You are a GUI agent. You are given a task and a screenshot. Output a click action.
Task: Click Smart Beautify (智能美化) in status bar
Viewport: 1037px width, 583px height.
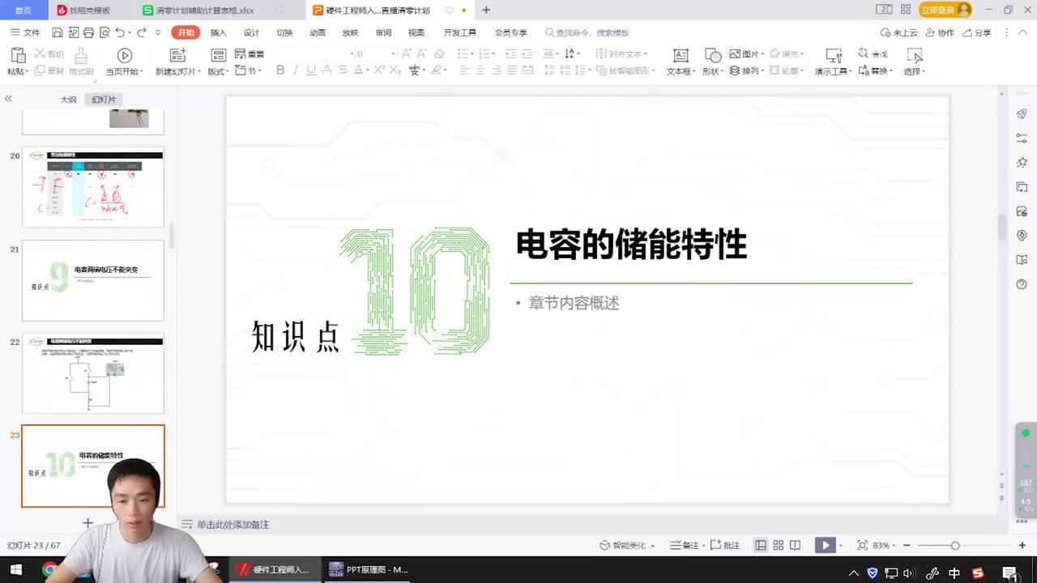627,545
